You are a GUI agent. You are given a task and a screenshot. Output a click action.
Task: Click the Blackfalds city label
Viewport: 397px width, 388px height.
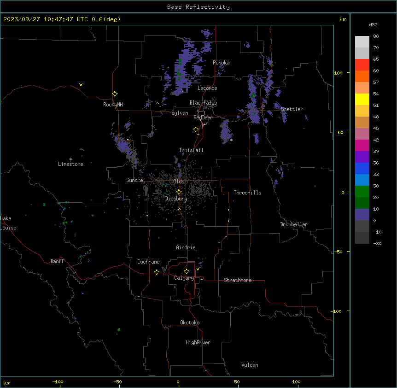203,103
